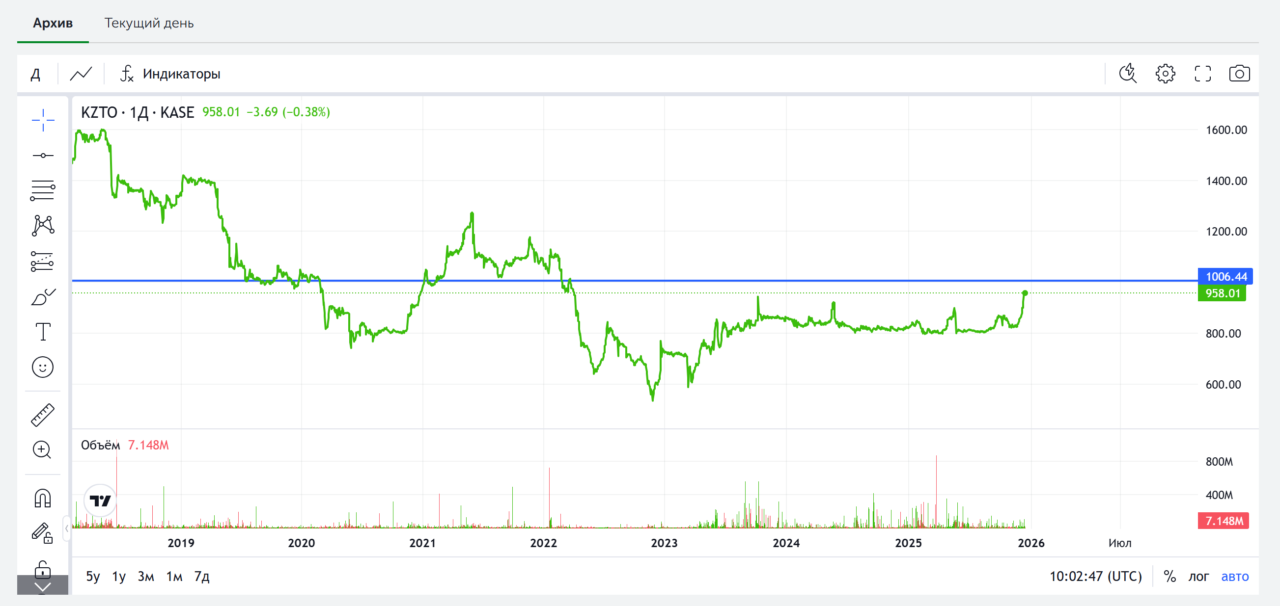Activate the zoom in tool
Screen dimensions: 1280x606
(x=43, y=450)
